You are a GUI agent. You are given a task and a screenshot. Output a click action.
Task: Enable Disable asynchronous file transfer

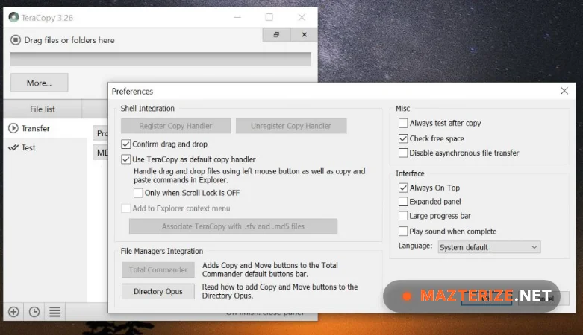tap(403, 153)
